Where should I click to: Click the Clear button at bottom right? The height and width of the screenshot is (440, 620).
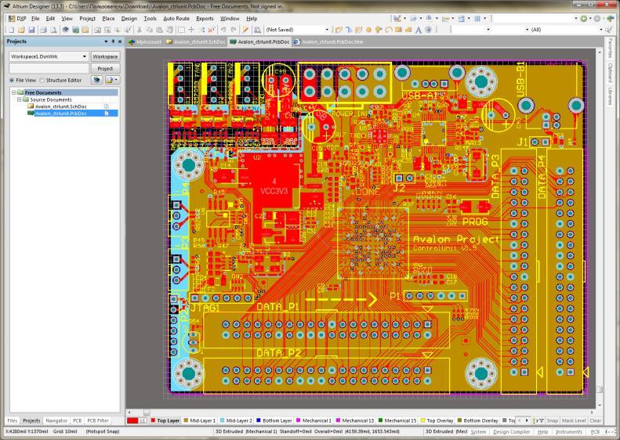(595, 420)
